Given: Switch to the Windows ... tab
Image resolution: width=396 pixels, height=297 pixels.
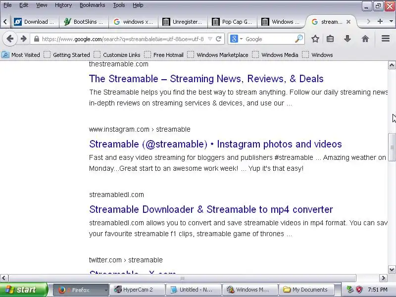Looking at the screenshot, I should (x=281, y=22).
